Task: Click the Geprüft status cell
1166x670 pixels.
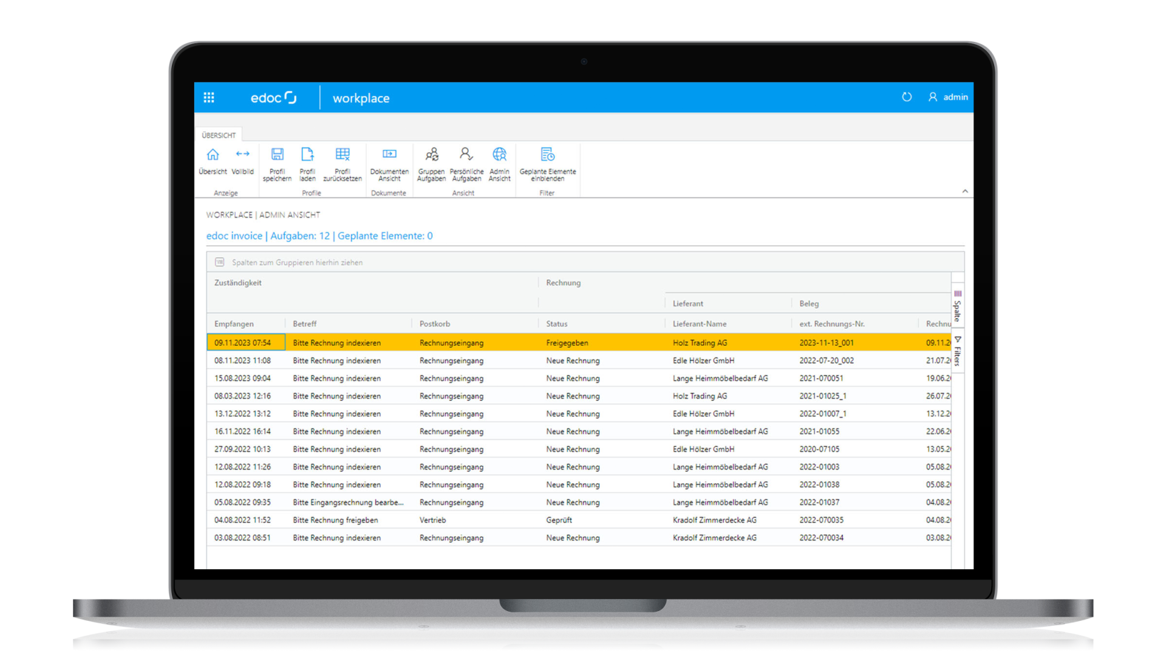Action: pos(602,520)
